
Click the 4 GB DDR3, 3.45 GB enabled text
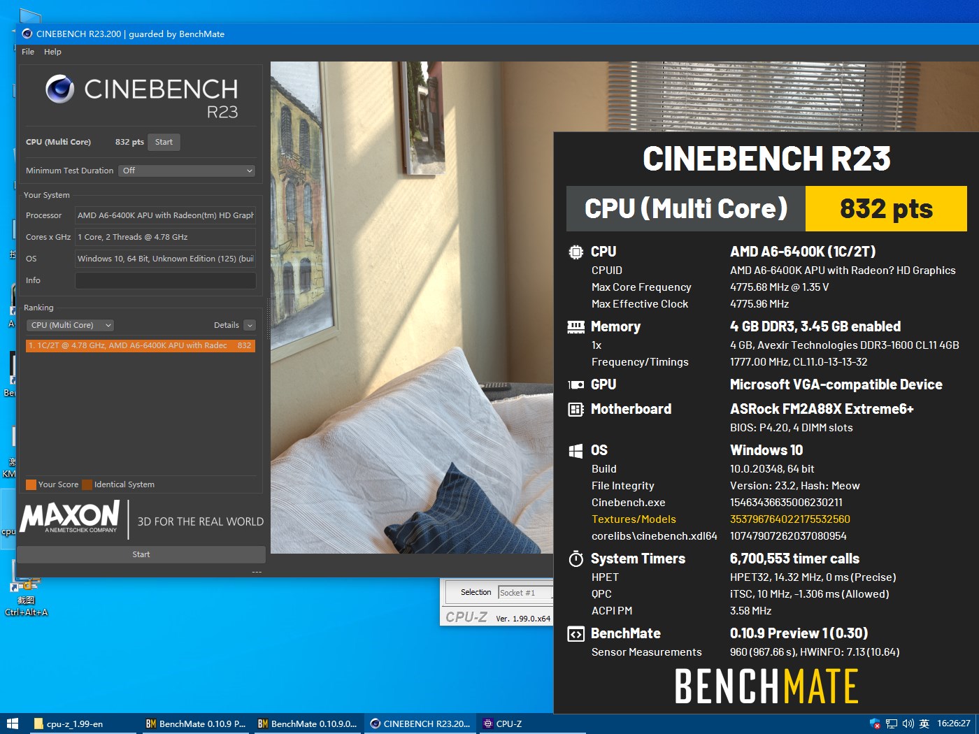[815, 326]
